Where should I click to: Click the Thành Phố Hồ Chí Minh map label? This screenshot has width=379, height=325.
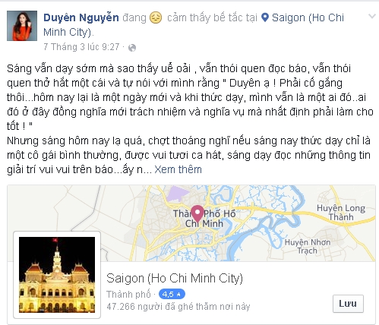point(204,218)
